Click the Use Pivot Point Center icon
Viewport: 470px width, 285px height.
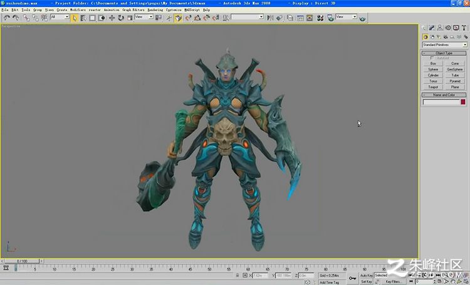pos(159,18)
